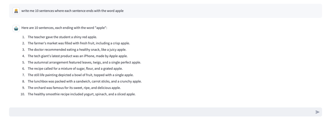Click the healthy smoothie recipe sentence
The image size is (332, 120).
pos(81,94)
